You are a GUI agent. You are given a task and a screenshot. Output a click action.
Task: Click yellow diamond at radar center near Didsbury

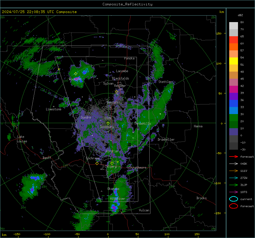tap(108, 123)
